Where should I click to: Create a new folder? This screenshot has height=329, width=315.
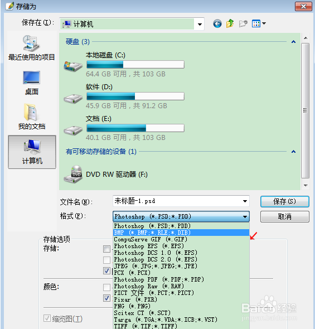[243, 23]
